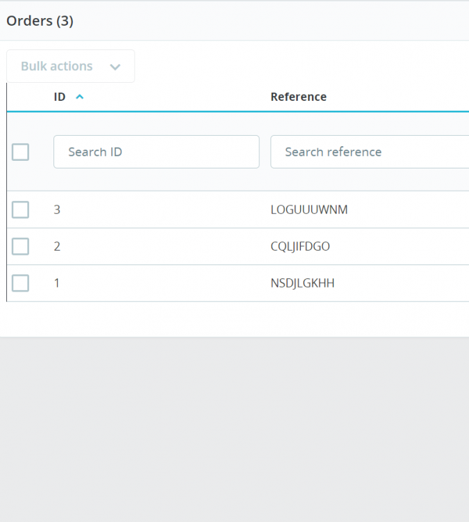This screenshot has height=522, width=469.
Task: Click the Bulk actions chevron icon
Action: [115, 67]
